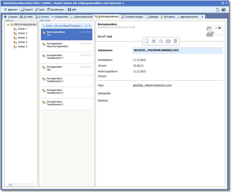232x193 pixels.
Task: Click the search up arrow in Aktivitäten
Action: [90, 26]
